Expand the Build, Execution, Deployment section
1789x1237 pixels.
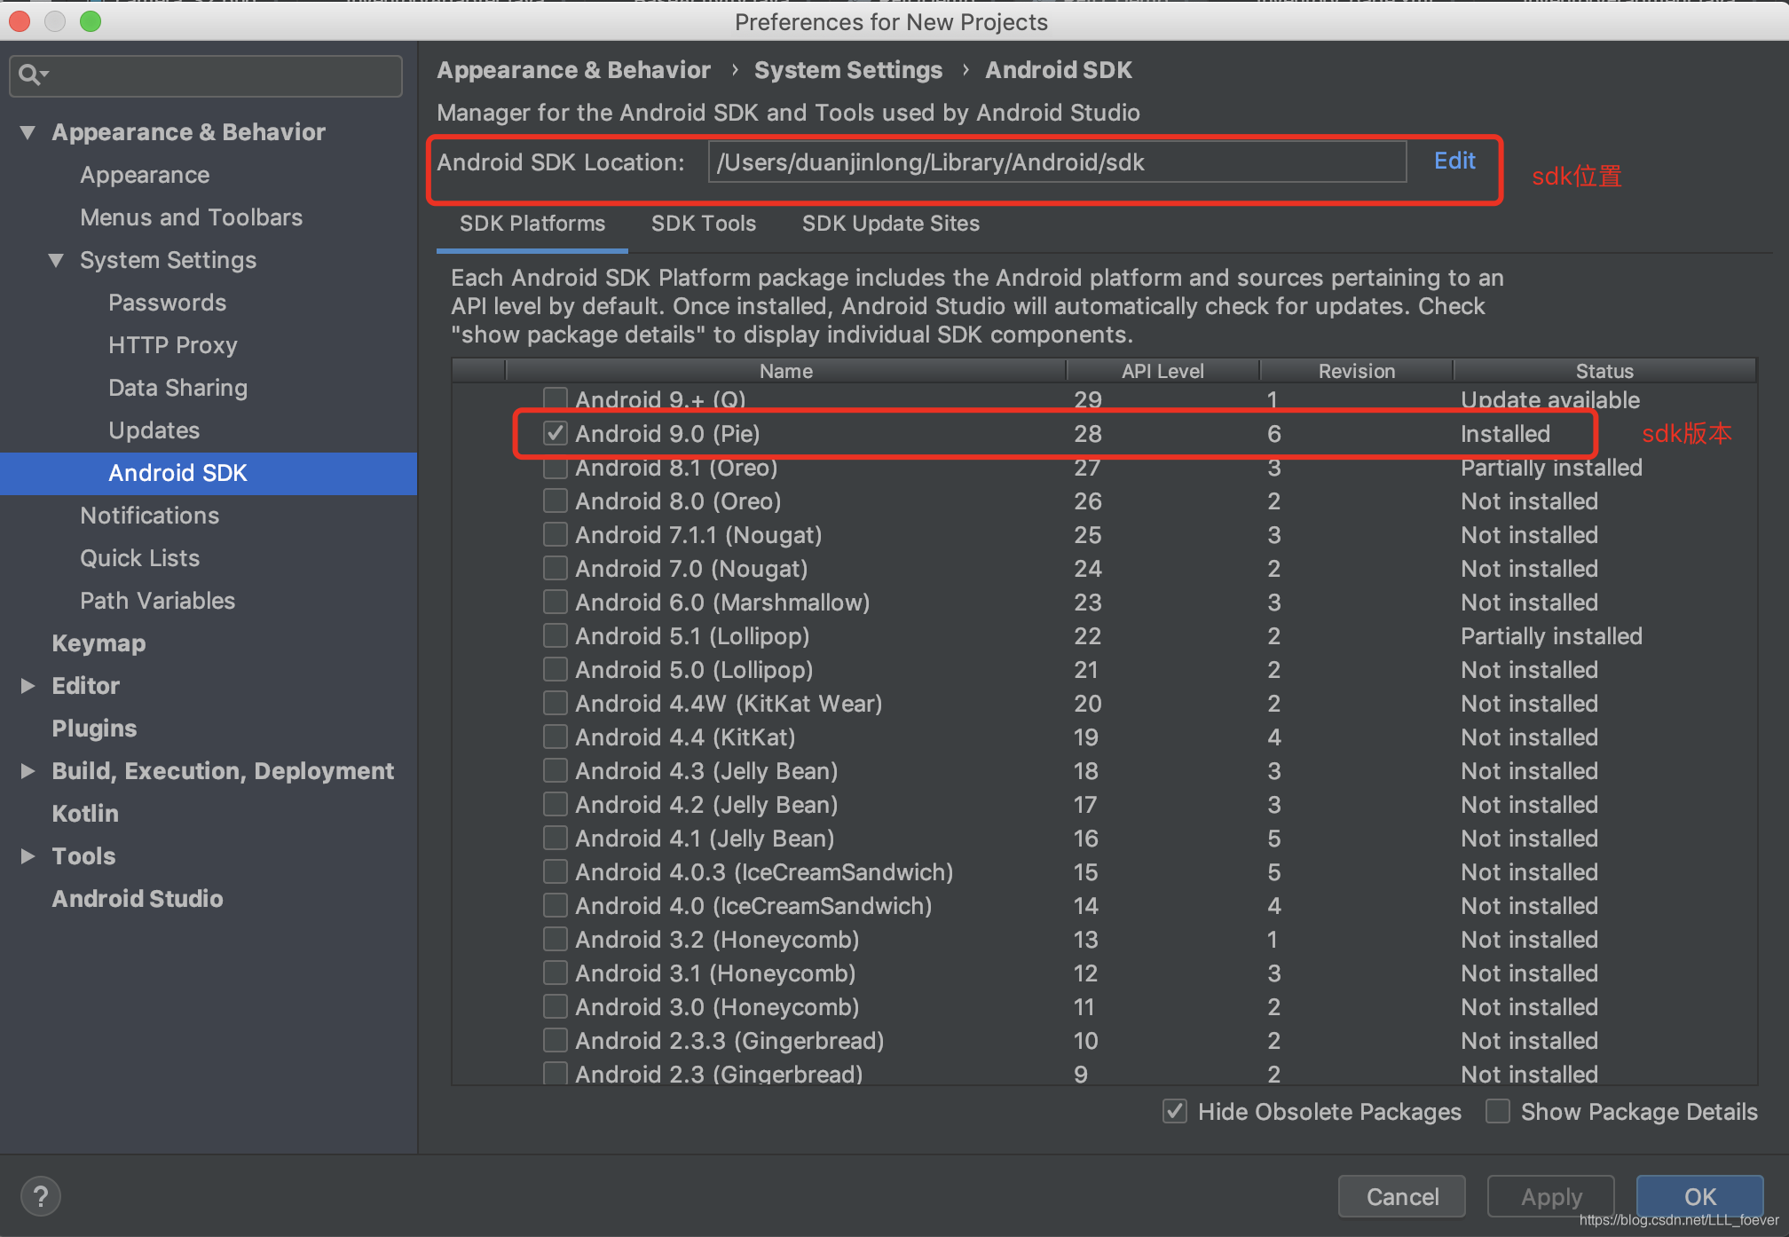click(x=28, y=771)
